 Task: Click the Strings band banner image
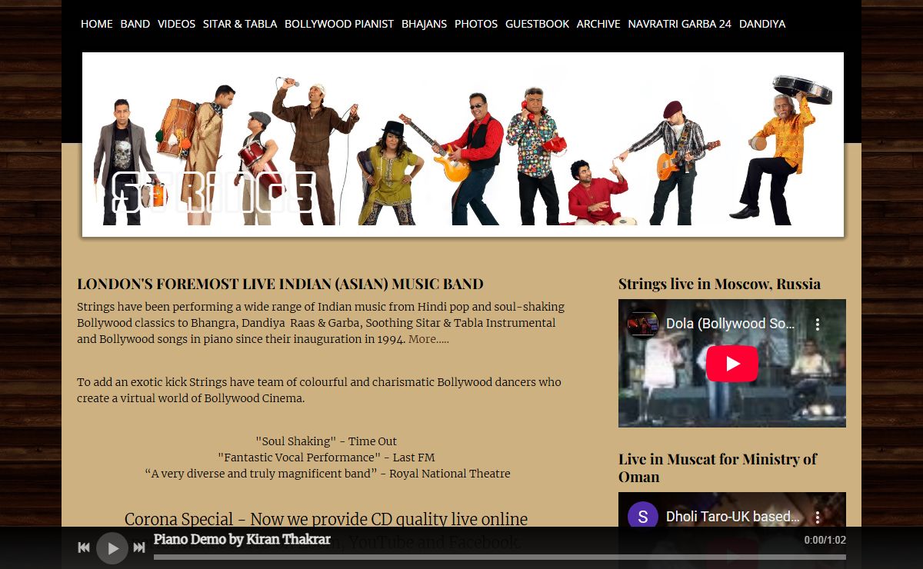463,144
